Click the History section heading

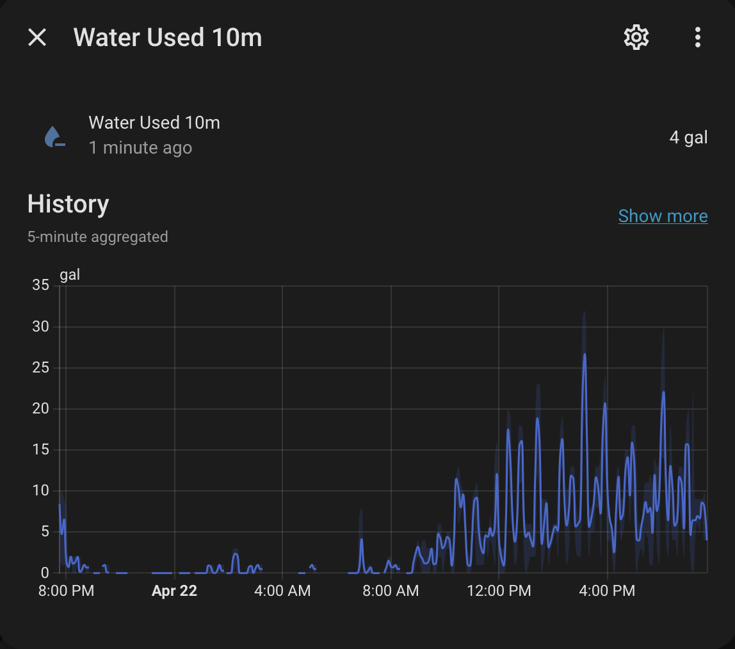coord(68,204)
